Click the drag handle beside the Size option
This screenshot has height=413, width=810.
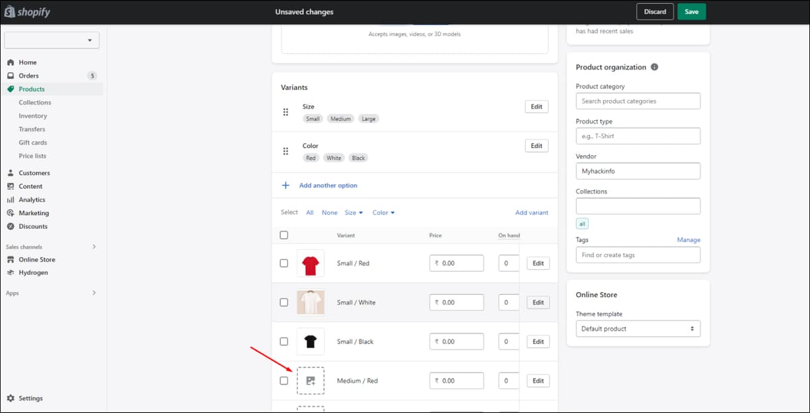tap(286, 112)
